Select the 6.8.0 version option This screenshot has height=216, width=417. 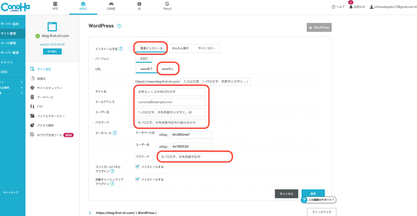tap(144, 59)
